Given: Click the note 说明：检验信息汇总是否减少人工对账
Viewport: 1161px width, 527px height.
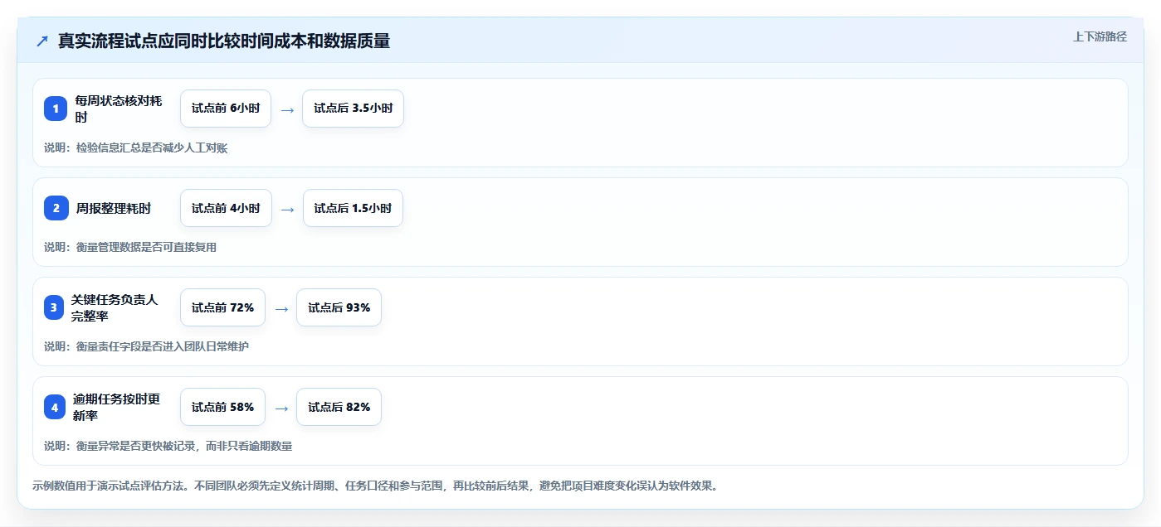Looking at the screenshot, I should click(x=136, y=147).
